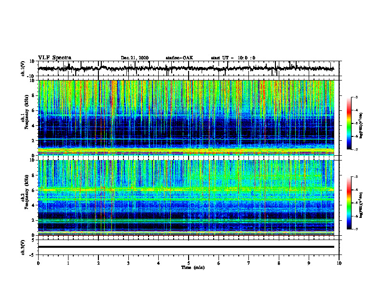Click the "ch.3(V)" axis label
This screenshot has height=295, width=382.
[23, 247]
